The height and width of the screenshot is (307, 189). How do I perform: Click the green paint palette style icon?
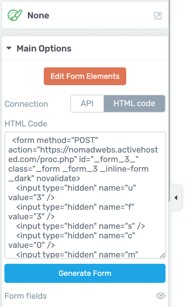pyautogui.click(x=15, y=15)
